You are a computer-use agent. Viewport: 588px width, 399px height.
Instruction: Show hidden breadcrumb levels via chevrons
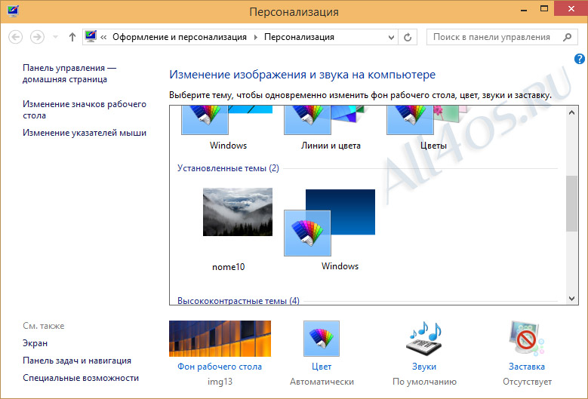[x=103, y=37]
